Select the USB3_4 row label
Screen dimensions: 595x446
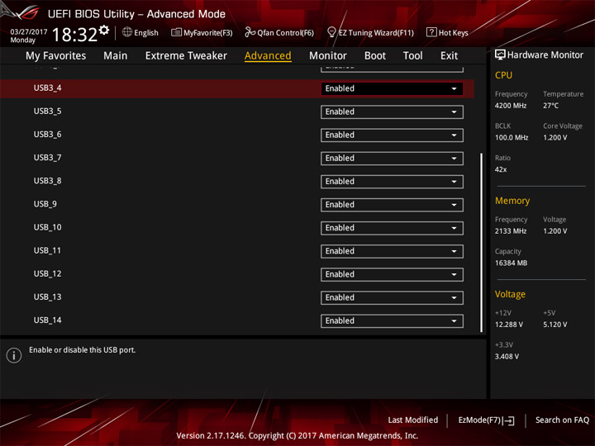click(47, 88)
